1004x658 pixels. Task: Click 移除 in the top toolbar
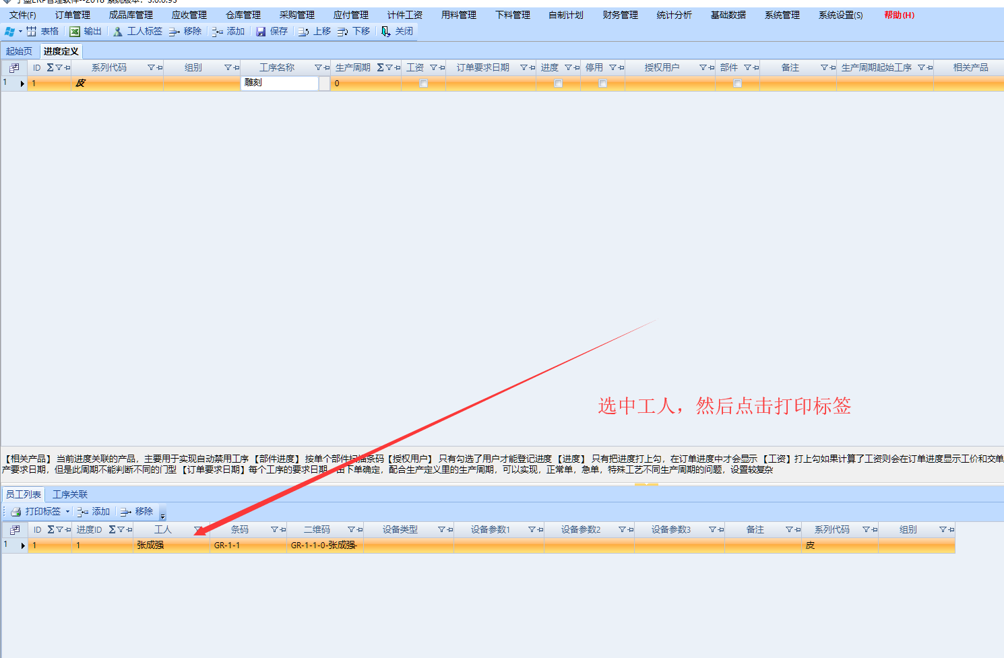click(x=185, y=32)
